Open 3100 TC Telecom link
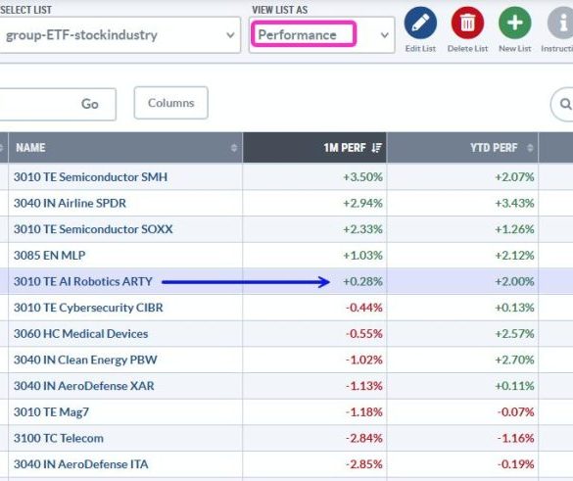This screenshot has height=481, width=573. point(59,438)
